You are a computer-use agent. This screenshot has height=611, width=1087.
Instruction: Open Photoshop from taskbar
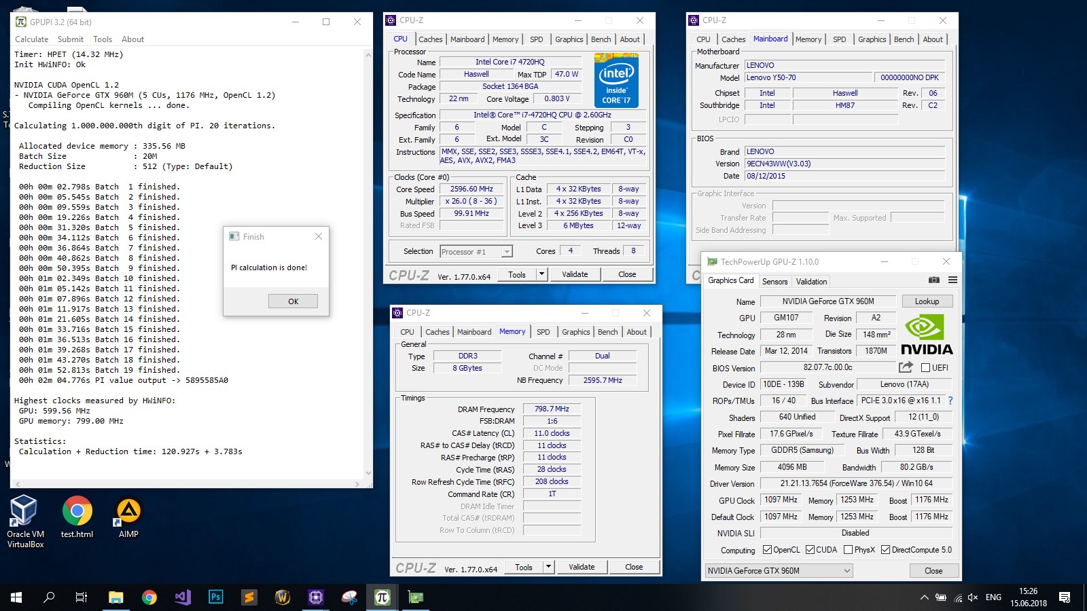216,597
